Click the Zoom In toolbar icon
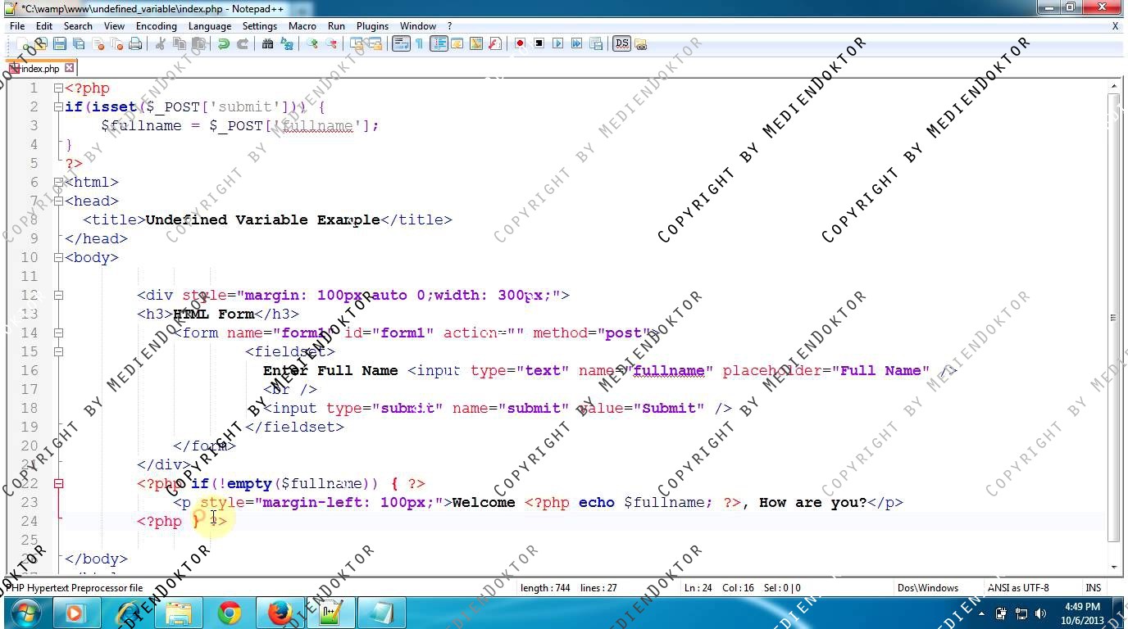 [x=312, y=44]
